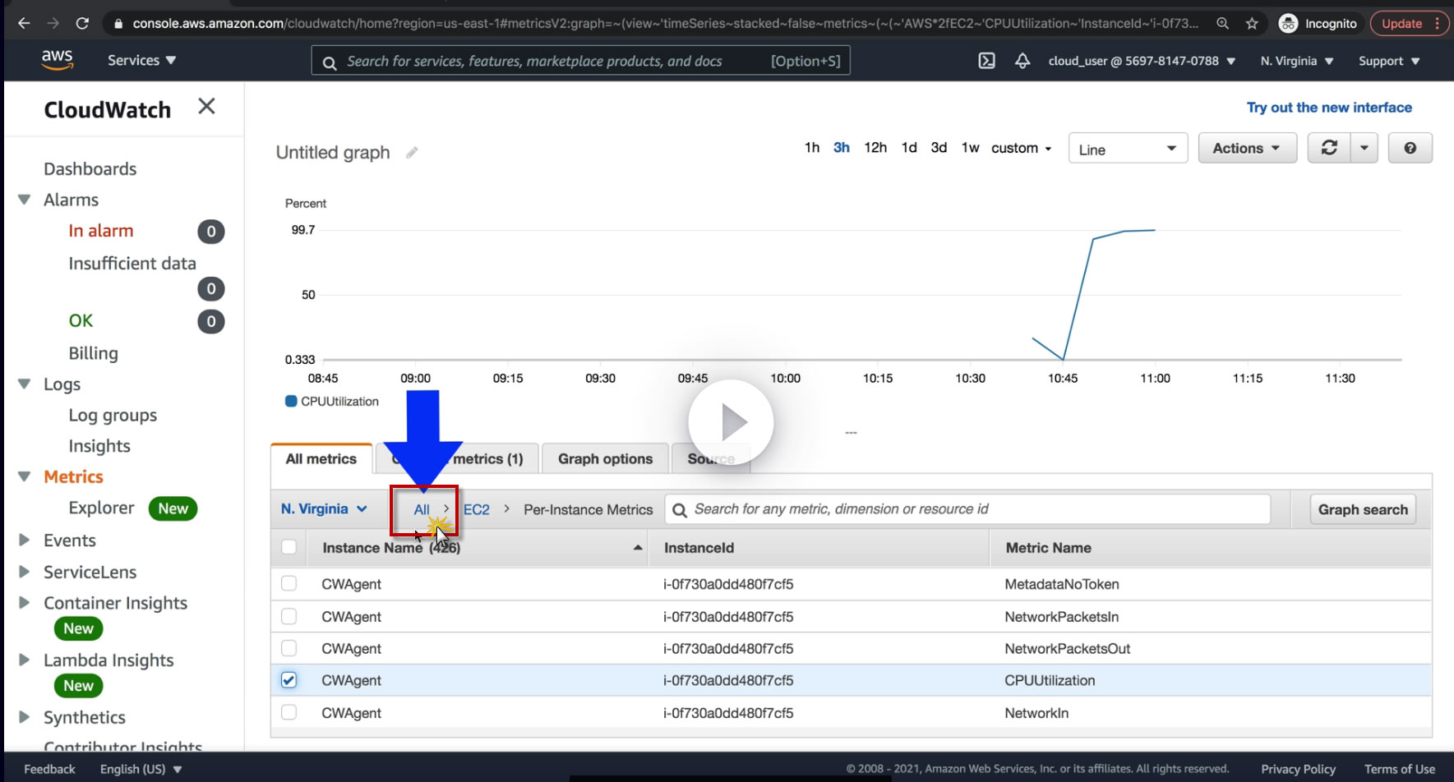Screen dimensions: 1454x782
Task: Click the AWS logo home icon
Action: [x=57, y=59]
